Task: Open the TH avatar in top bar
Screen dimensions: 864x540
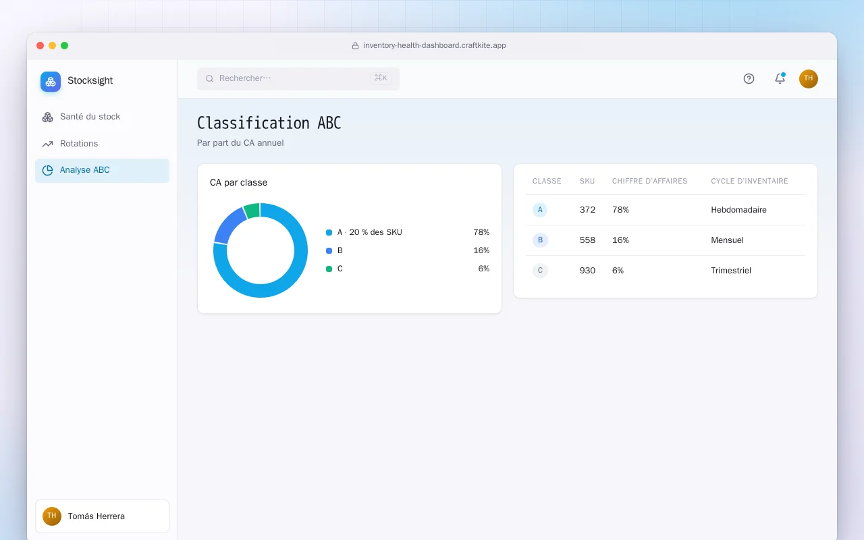Action: 809,78
